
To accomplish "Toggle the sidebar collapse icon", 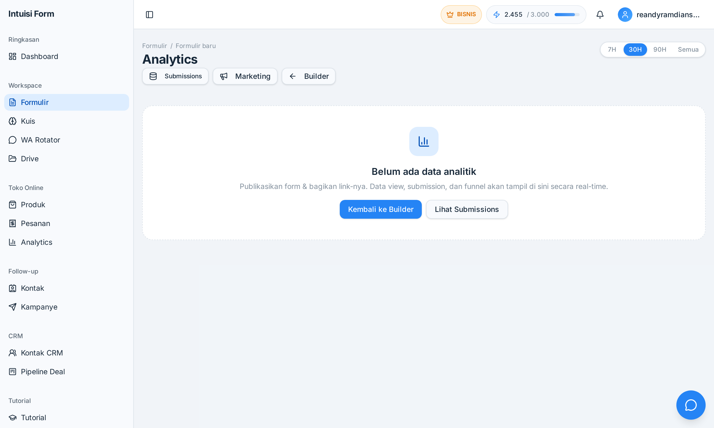I will coord(149,14).
